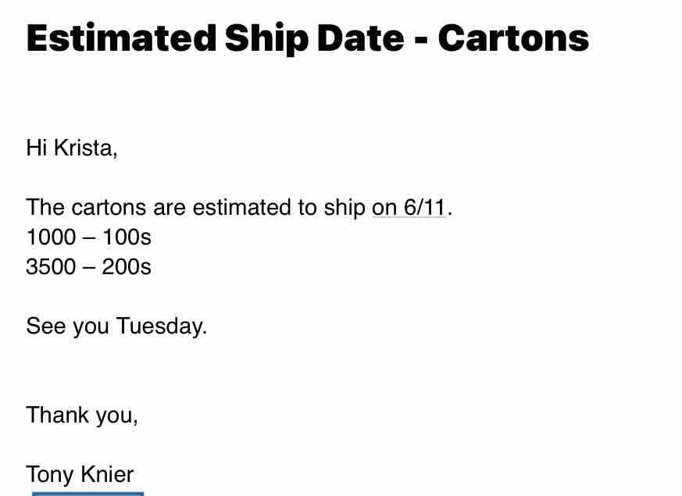Click the "Estimated Ship Date - Cartons" subject heading
This screenshot has height=496, width=682.
tap(307, 38)
